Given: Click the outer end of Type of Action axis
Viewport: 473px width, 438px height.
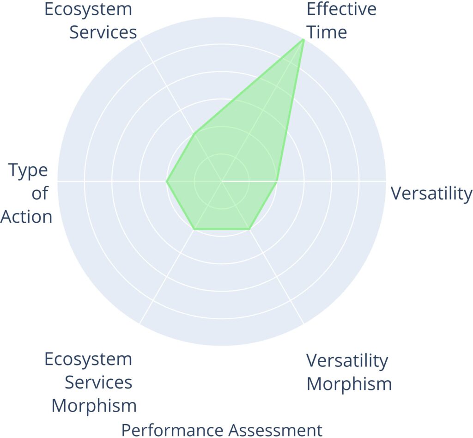Looking at the screenshot, I should pyautogui.click(x=58, y=181).
